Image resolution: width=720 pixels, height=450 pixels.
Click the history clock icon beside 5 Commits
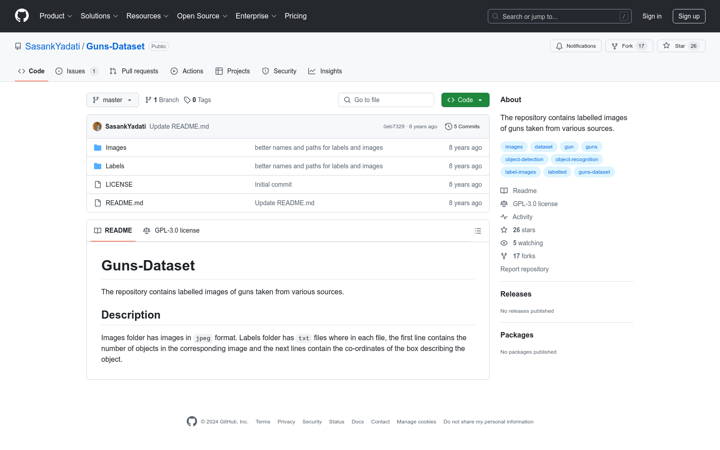click(x=448, y=126)
